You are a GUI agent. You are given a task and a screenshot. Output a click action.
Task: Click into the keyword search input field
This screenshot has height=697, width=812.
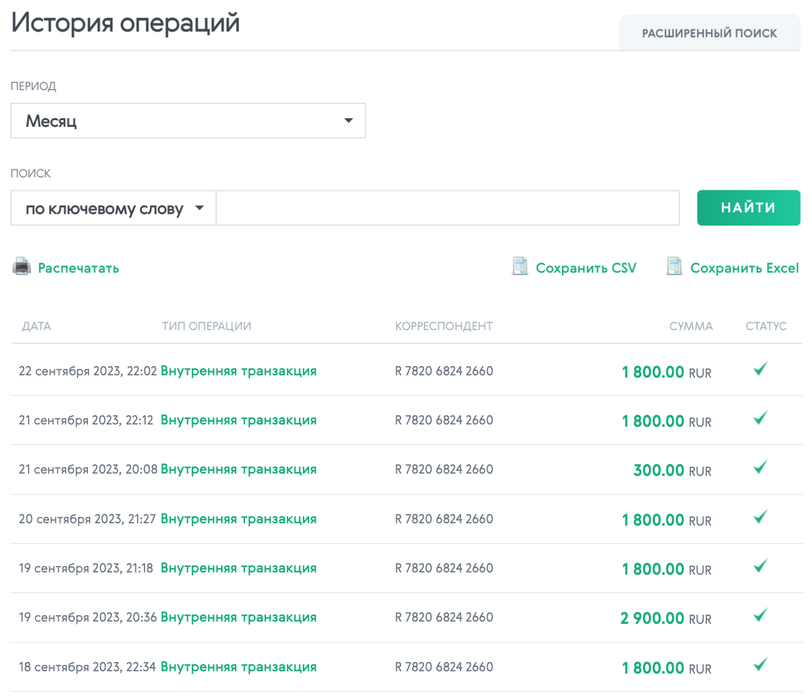[448, 208]
